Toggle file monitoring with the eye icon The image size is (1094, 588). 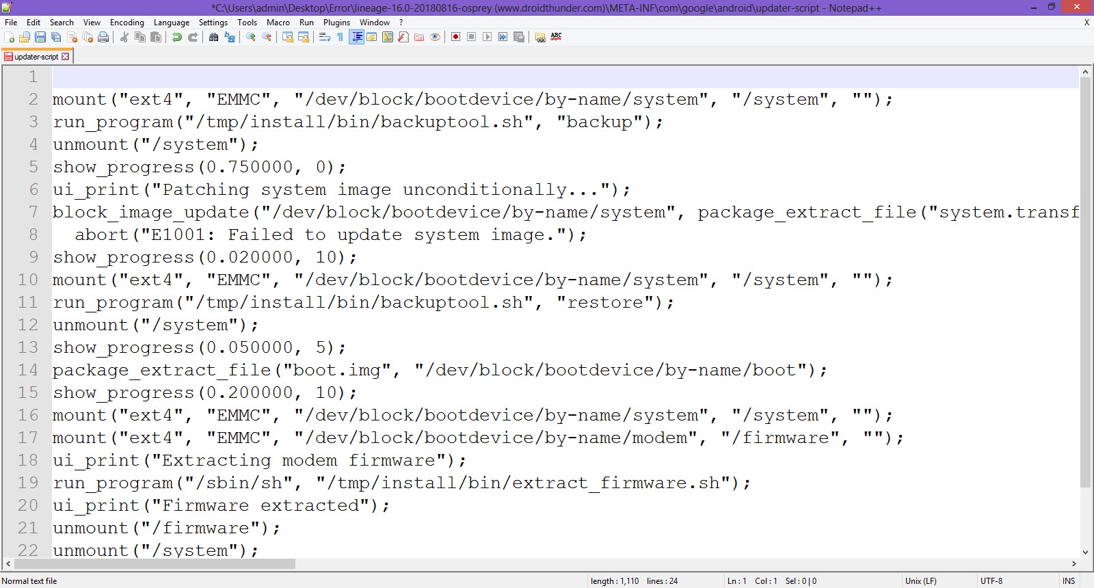(x=435, y=37)
